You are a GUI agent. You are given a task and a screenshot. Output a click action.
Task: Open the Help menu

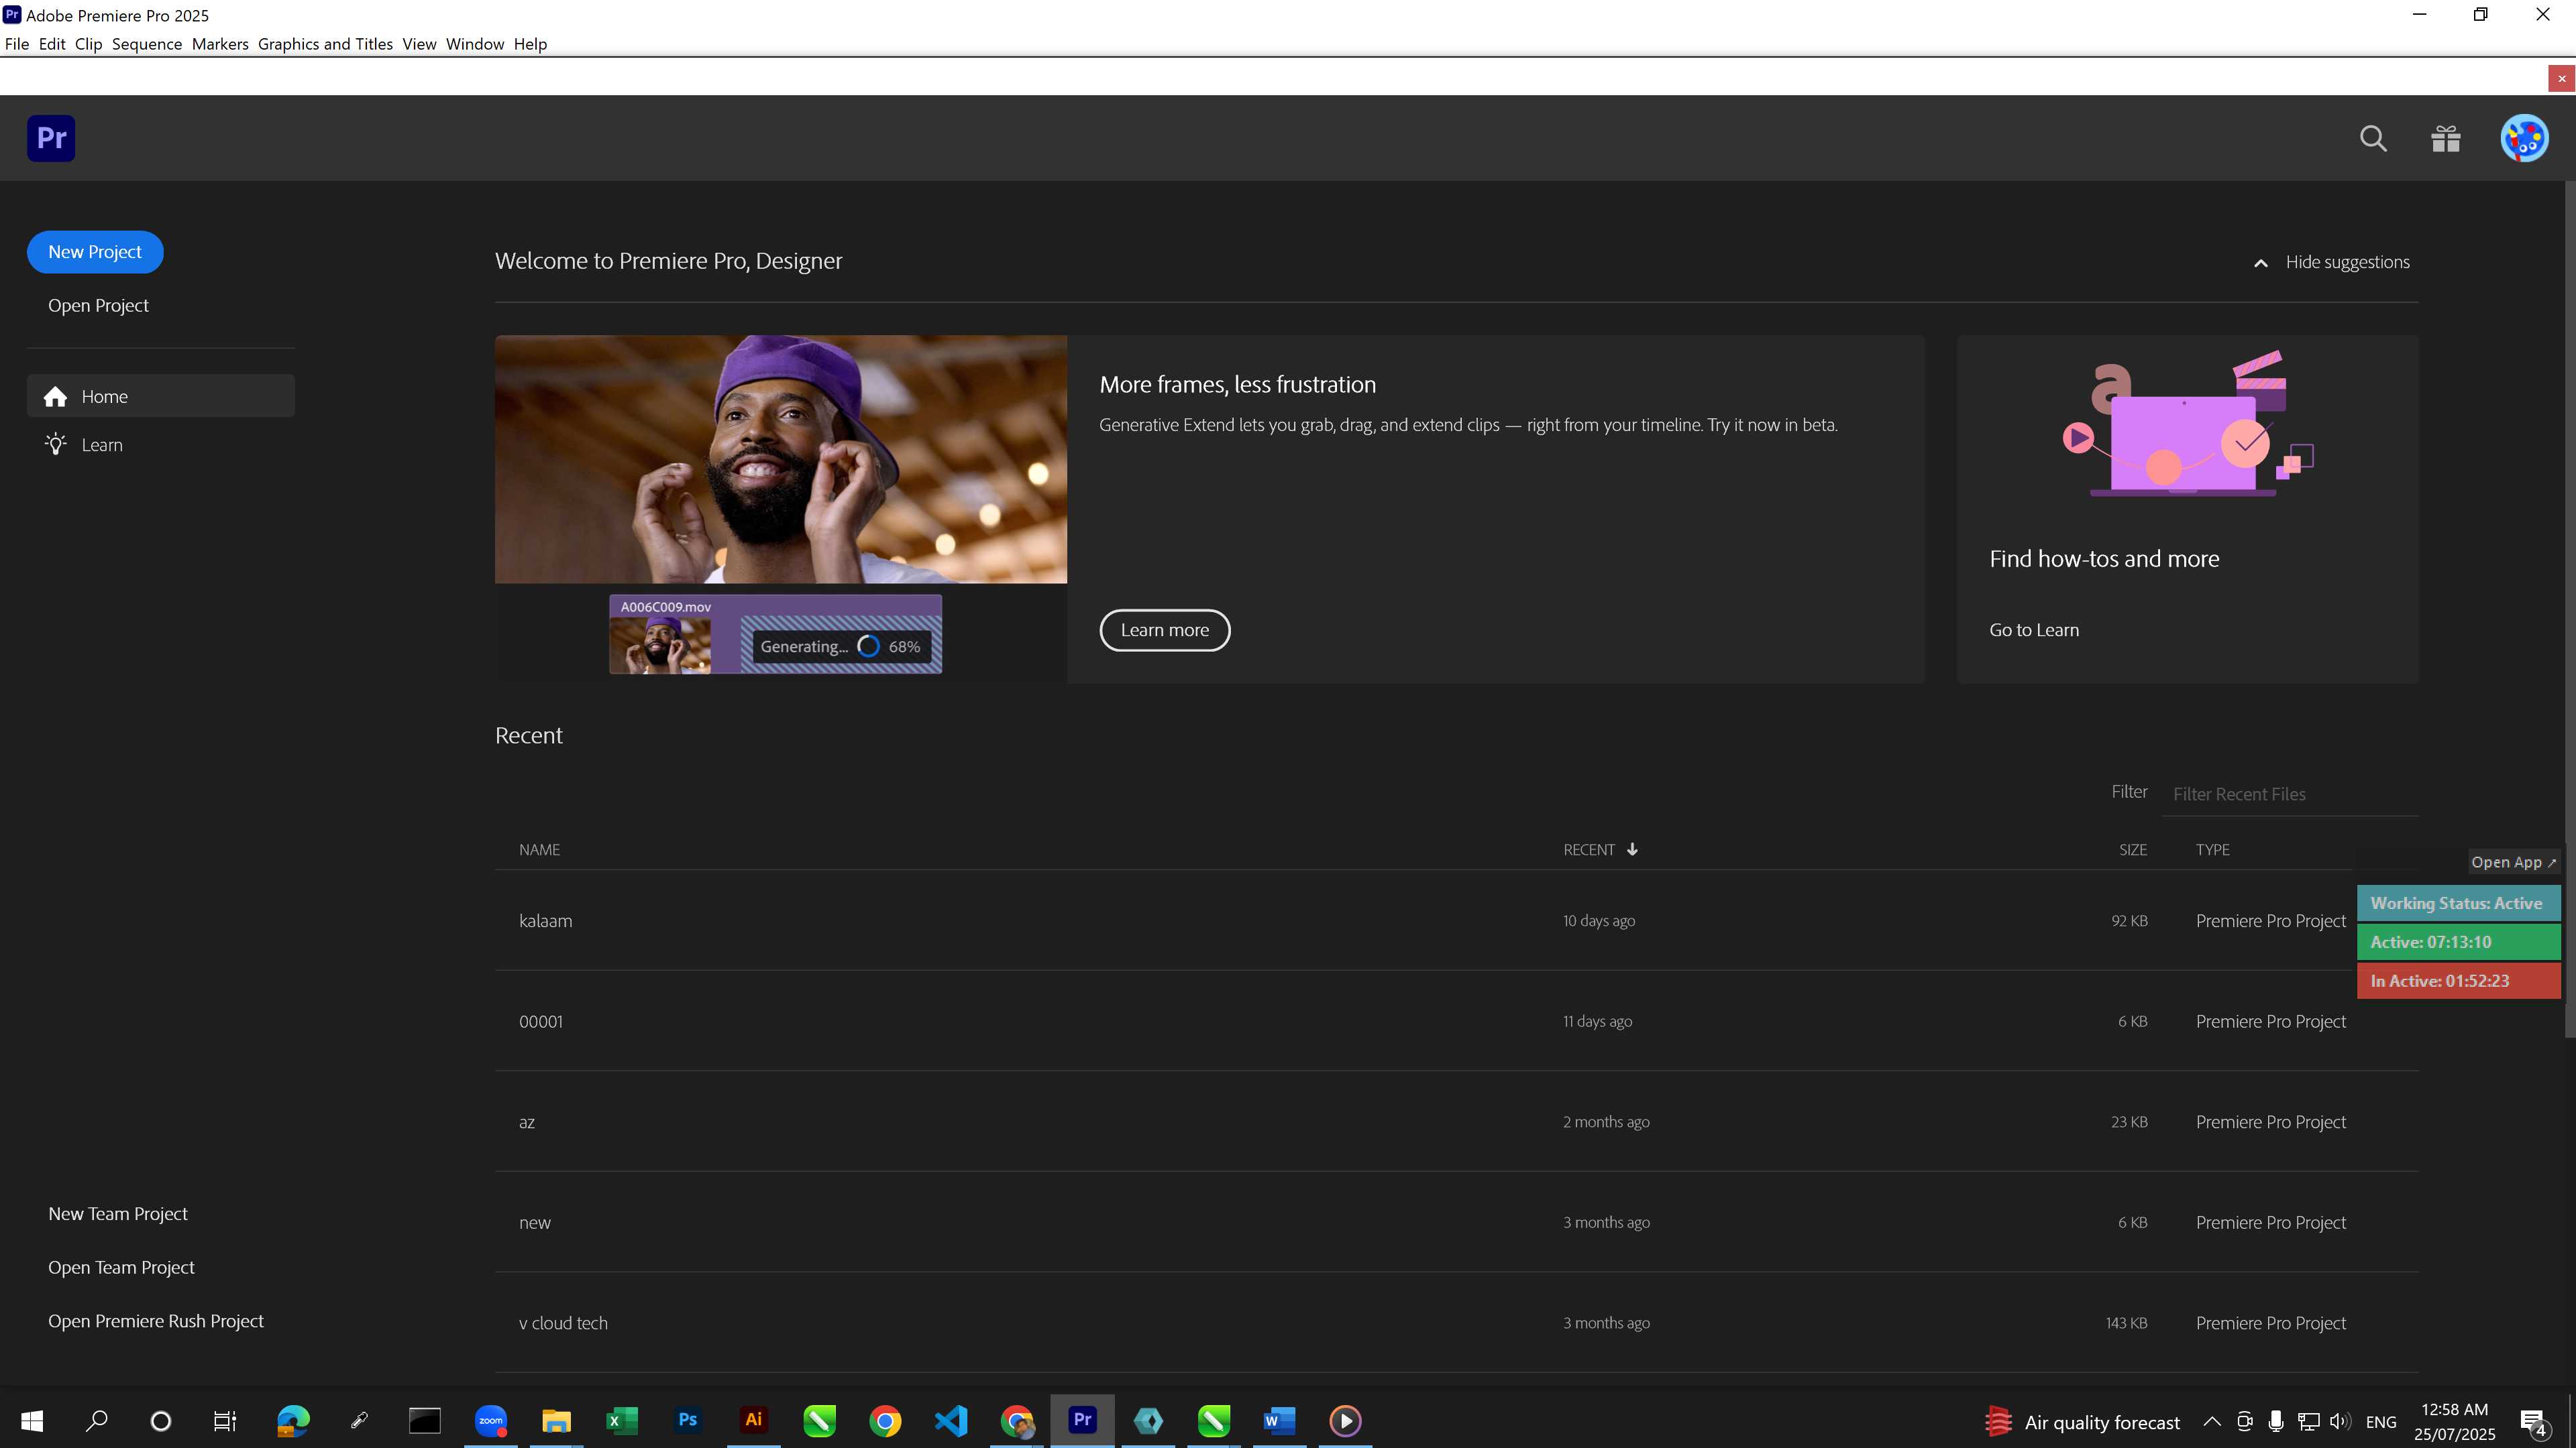point(530,44)
